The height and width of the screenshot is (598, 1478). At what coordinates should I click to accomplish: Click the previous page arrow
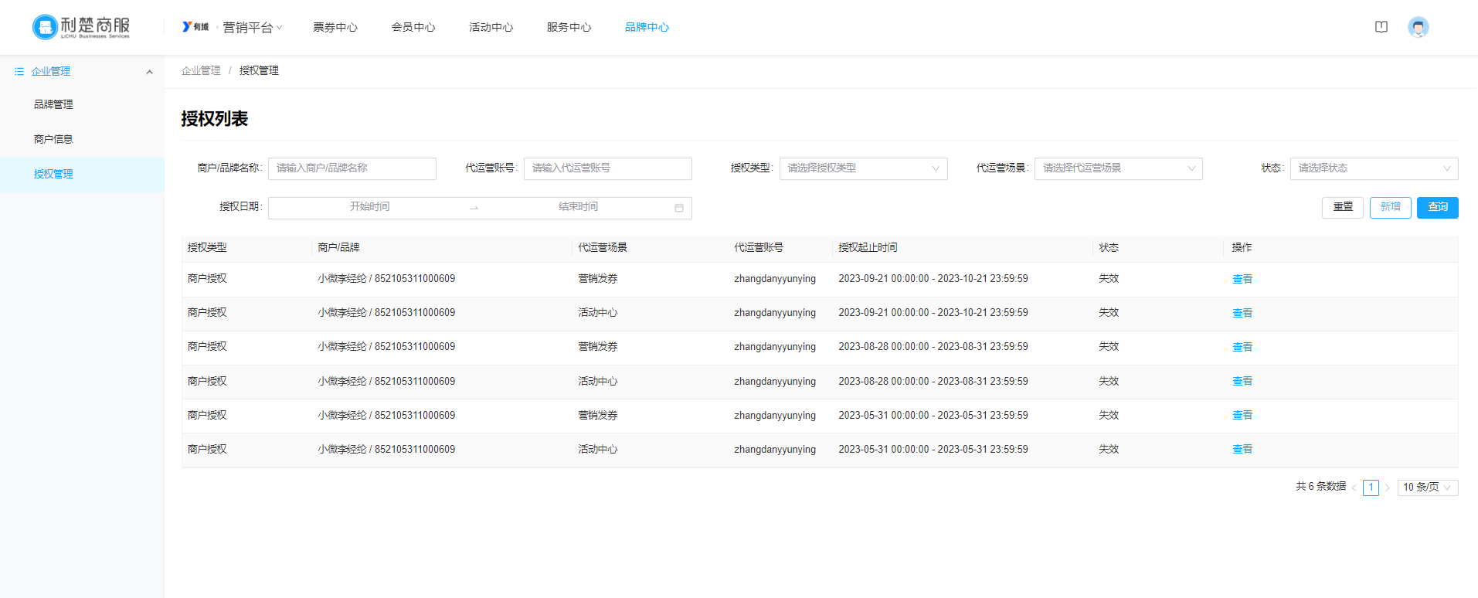click(1354, 488)
